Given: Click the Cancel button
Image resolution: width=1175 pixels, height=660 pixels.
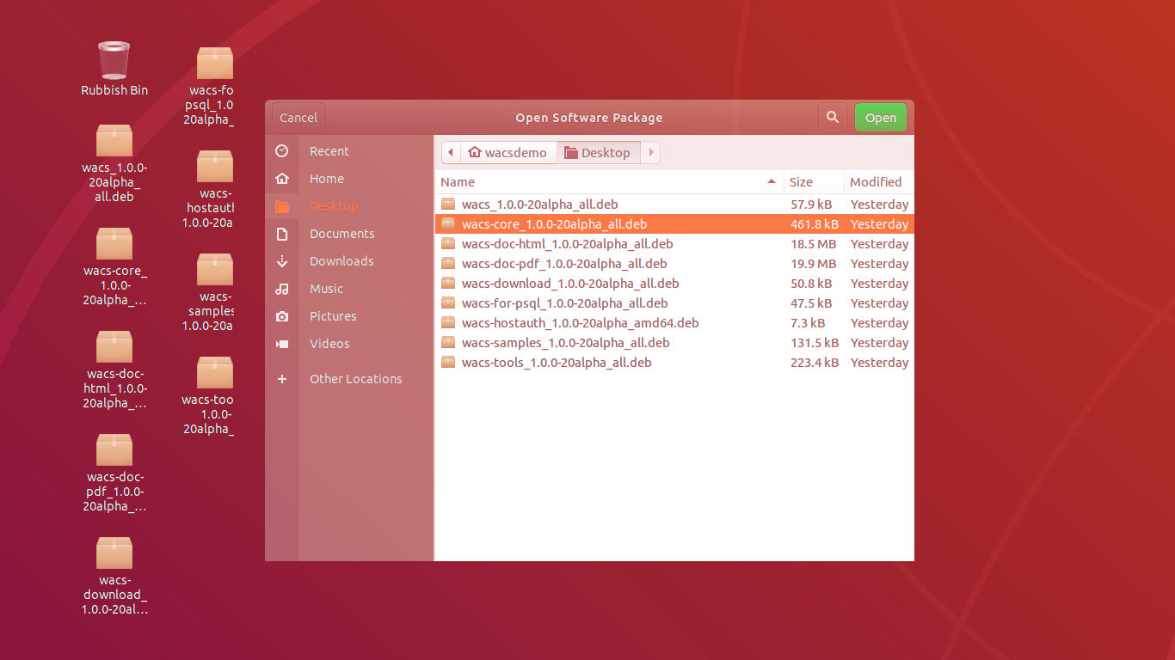Looking at the screenshot, I should pos(298,118).
